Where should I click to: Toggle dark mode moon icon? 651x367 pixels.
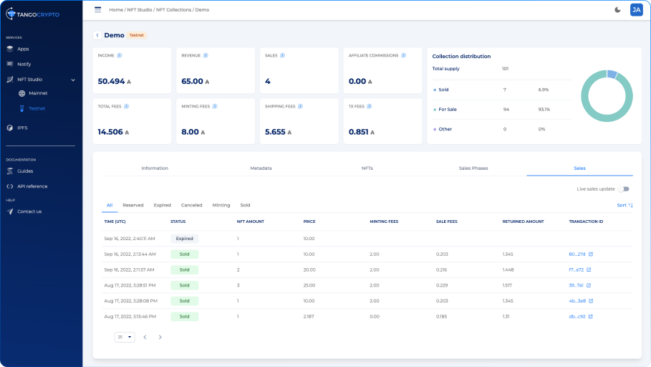tap(618, 9)
